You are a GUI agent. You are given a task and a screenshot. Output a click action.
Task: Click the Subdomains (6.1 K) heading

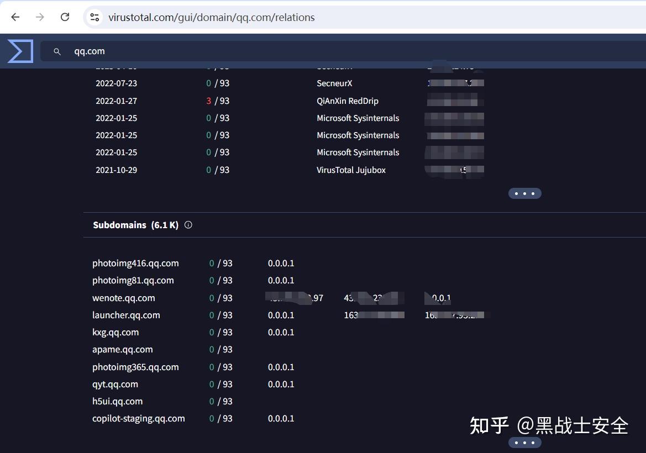coord(135,225)
